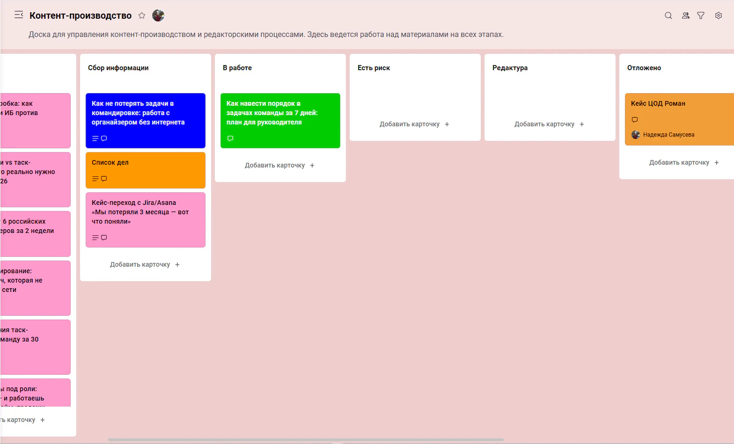Add a card to Отложено column
Viewport: 734px width, 444px height.
pos(684,162)
